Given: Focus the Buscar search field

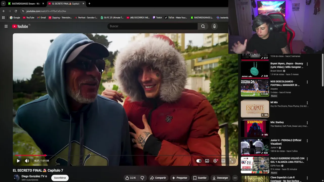Looking at the screenshot, I should [153, 26].
